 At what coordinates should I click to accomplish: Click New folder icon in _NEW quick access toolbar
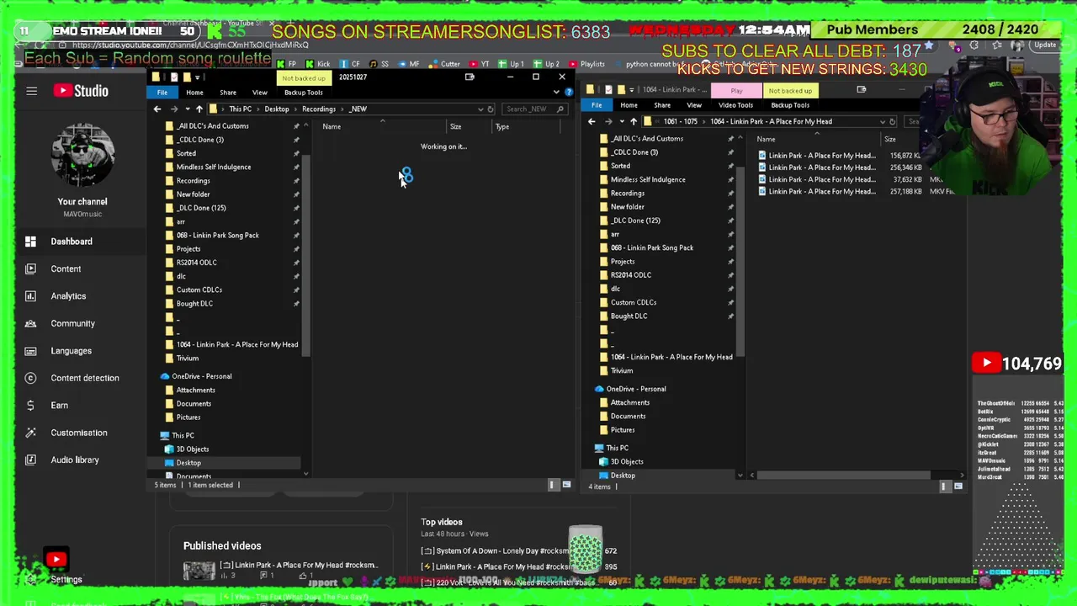tap(186, 77)
